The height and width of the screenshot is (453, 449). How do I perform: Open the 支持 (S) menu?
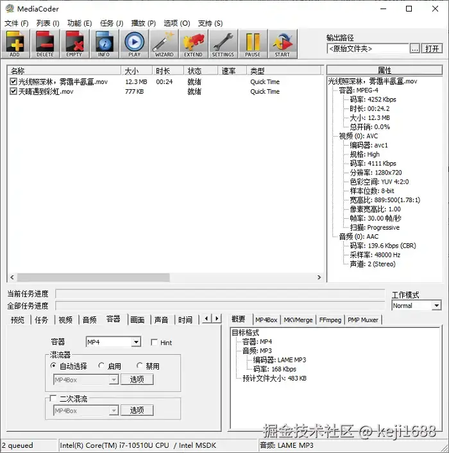[210, 23]
